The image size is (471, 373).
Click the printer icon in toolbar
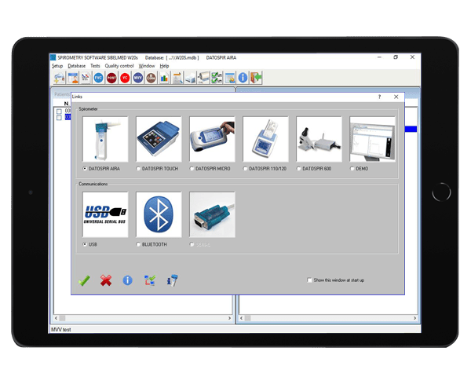tap(191, 79)
